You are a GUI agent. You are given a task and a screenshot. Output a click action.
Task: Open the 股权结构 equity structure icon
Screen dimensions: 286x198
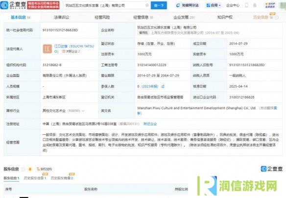(45, 169)
